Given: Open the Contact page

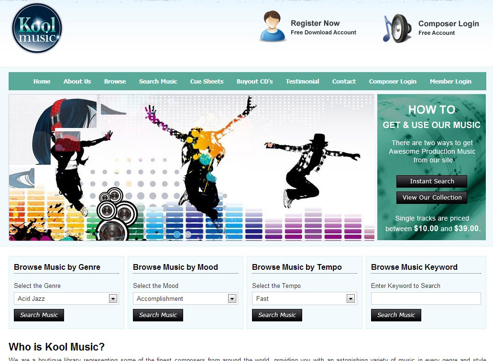Looking at the screenshot, I should [344, 81].
